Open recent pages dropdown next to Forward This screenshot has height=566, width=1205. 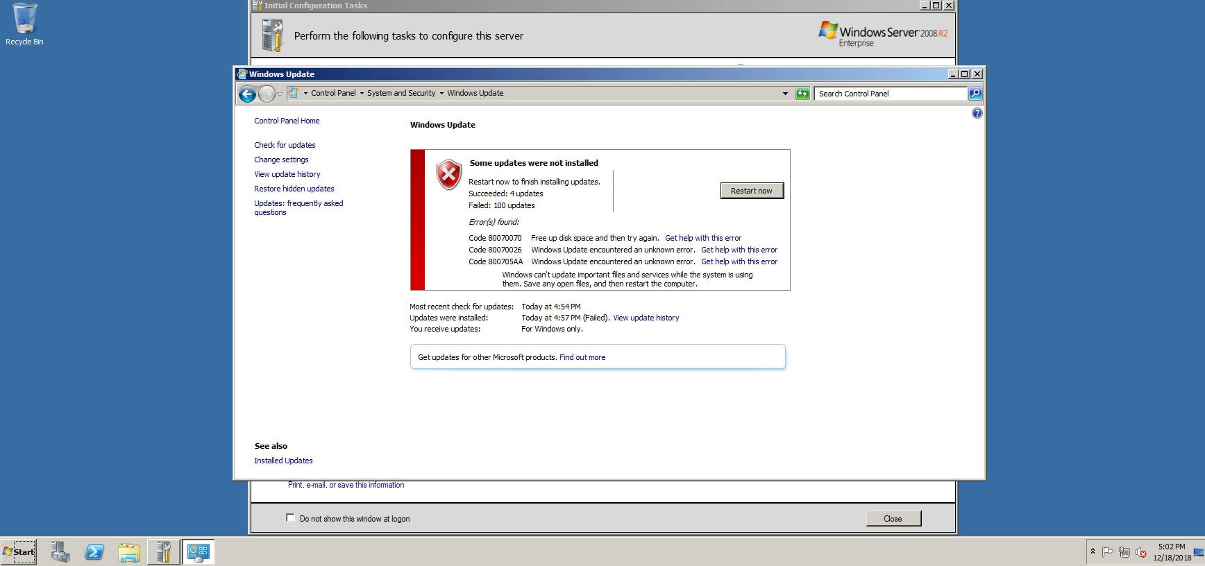280,94
